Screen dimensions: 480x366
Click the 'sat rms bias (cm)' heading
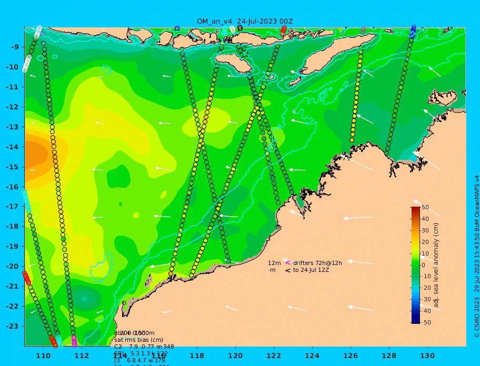click(138, 340)
